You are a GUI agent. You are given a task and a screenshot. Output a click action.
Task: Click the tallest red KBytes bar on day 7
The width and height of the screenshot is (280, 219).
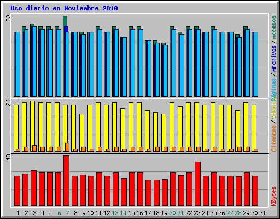pos(66,181)
